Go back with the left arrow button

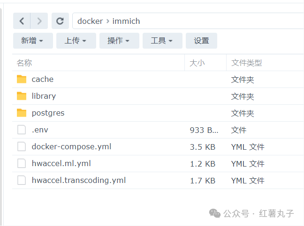[x=22, y=21]
